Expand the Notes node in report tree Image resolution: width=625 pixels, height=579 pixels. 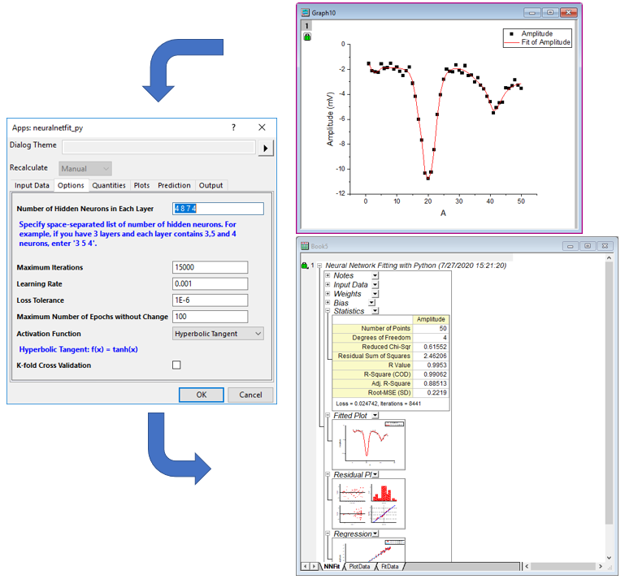point(328,275)
